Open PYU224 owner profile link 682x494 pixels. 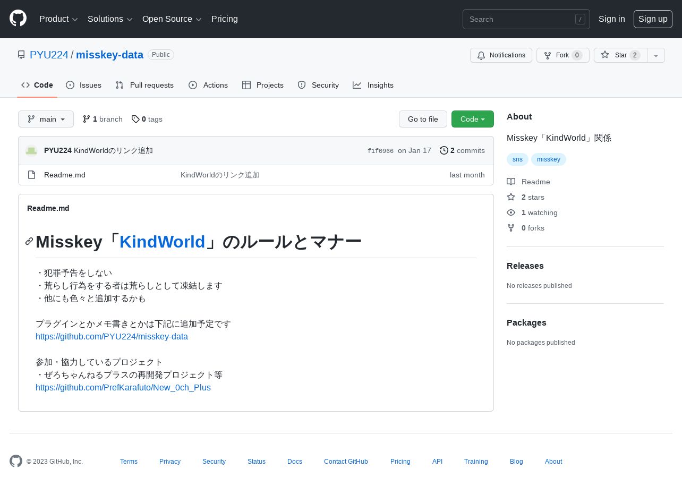(49, 55)
